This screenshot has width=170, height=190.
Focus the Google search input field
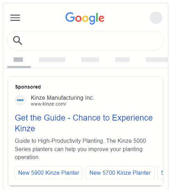[86, 41]
